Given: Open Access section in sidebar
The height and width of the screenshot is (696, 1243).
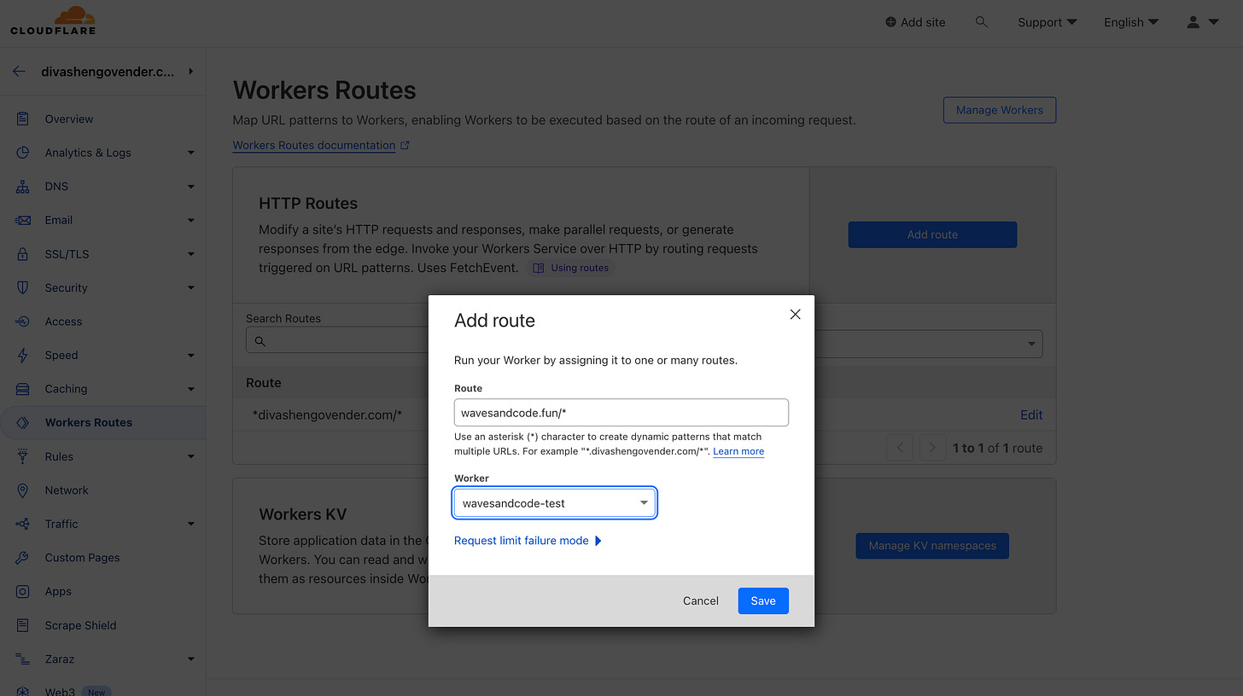Looking at the screenshot, I should coord(63,322).
